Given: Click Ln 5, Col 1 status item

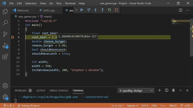Looking at the screenshot, I should click(118, 106).
